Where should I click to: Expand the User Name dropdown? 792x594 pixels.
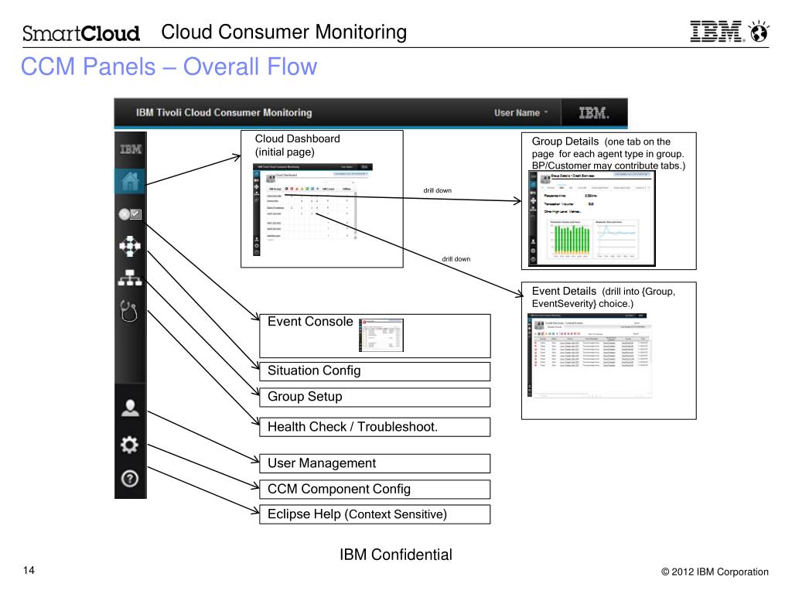(x=521, y=113)
